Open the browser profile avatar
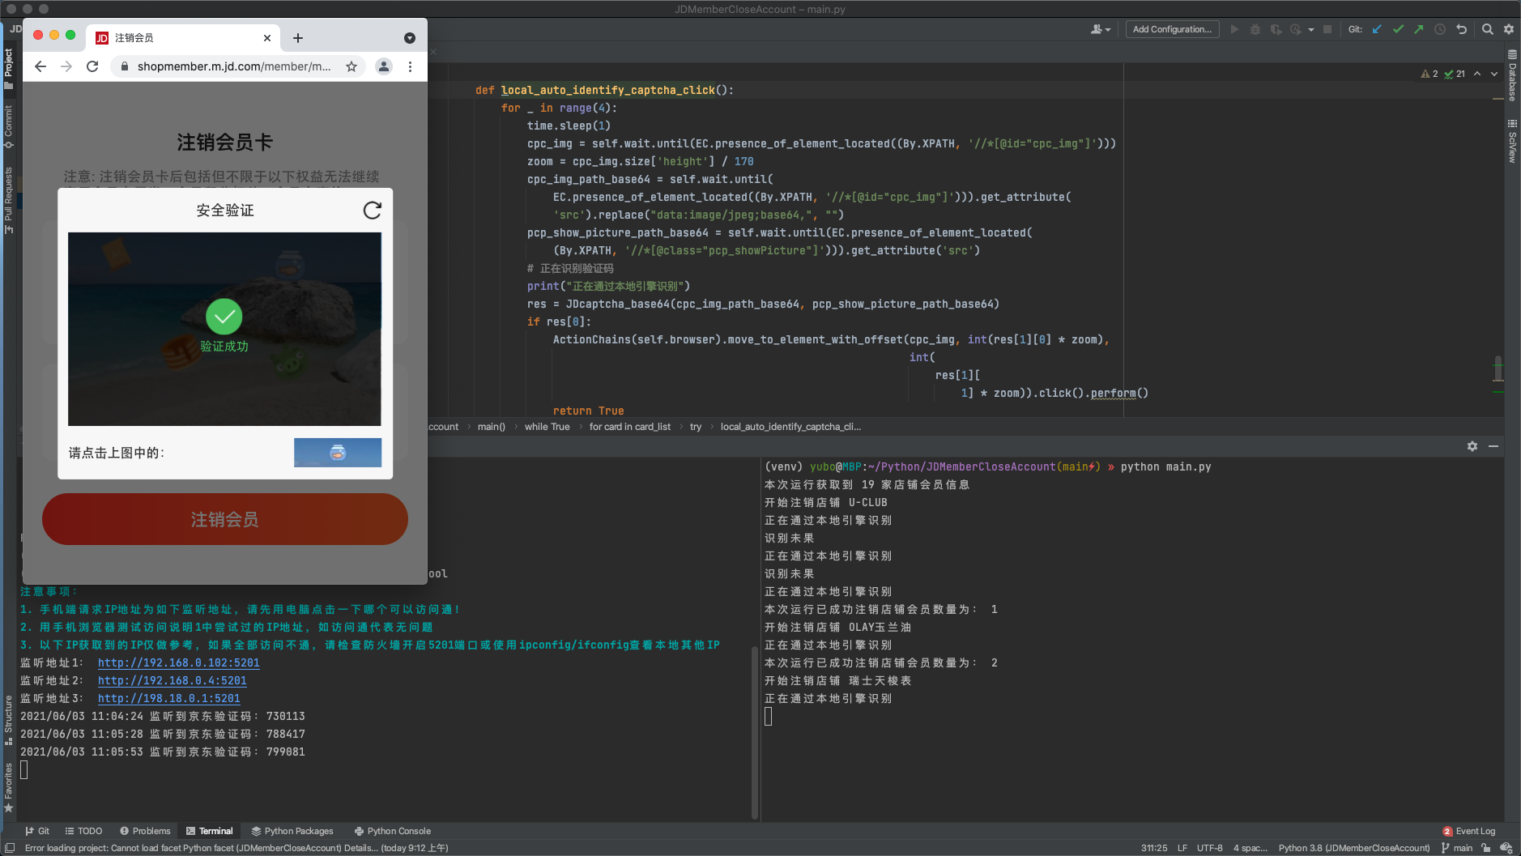This screenshot has width=1521, height=856. [384, 66]
